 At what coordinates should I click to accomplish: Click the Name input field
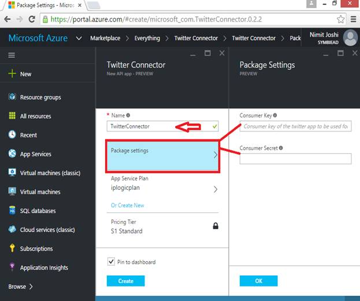tap(162, 126)
